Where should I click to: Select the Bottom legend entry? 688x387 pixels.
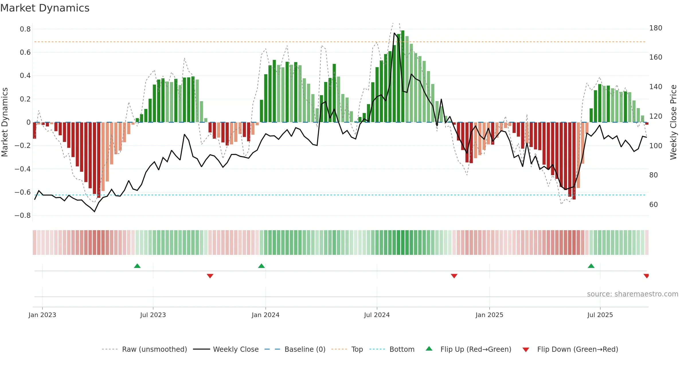pyautogui.click(x=392, y=349)
